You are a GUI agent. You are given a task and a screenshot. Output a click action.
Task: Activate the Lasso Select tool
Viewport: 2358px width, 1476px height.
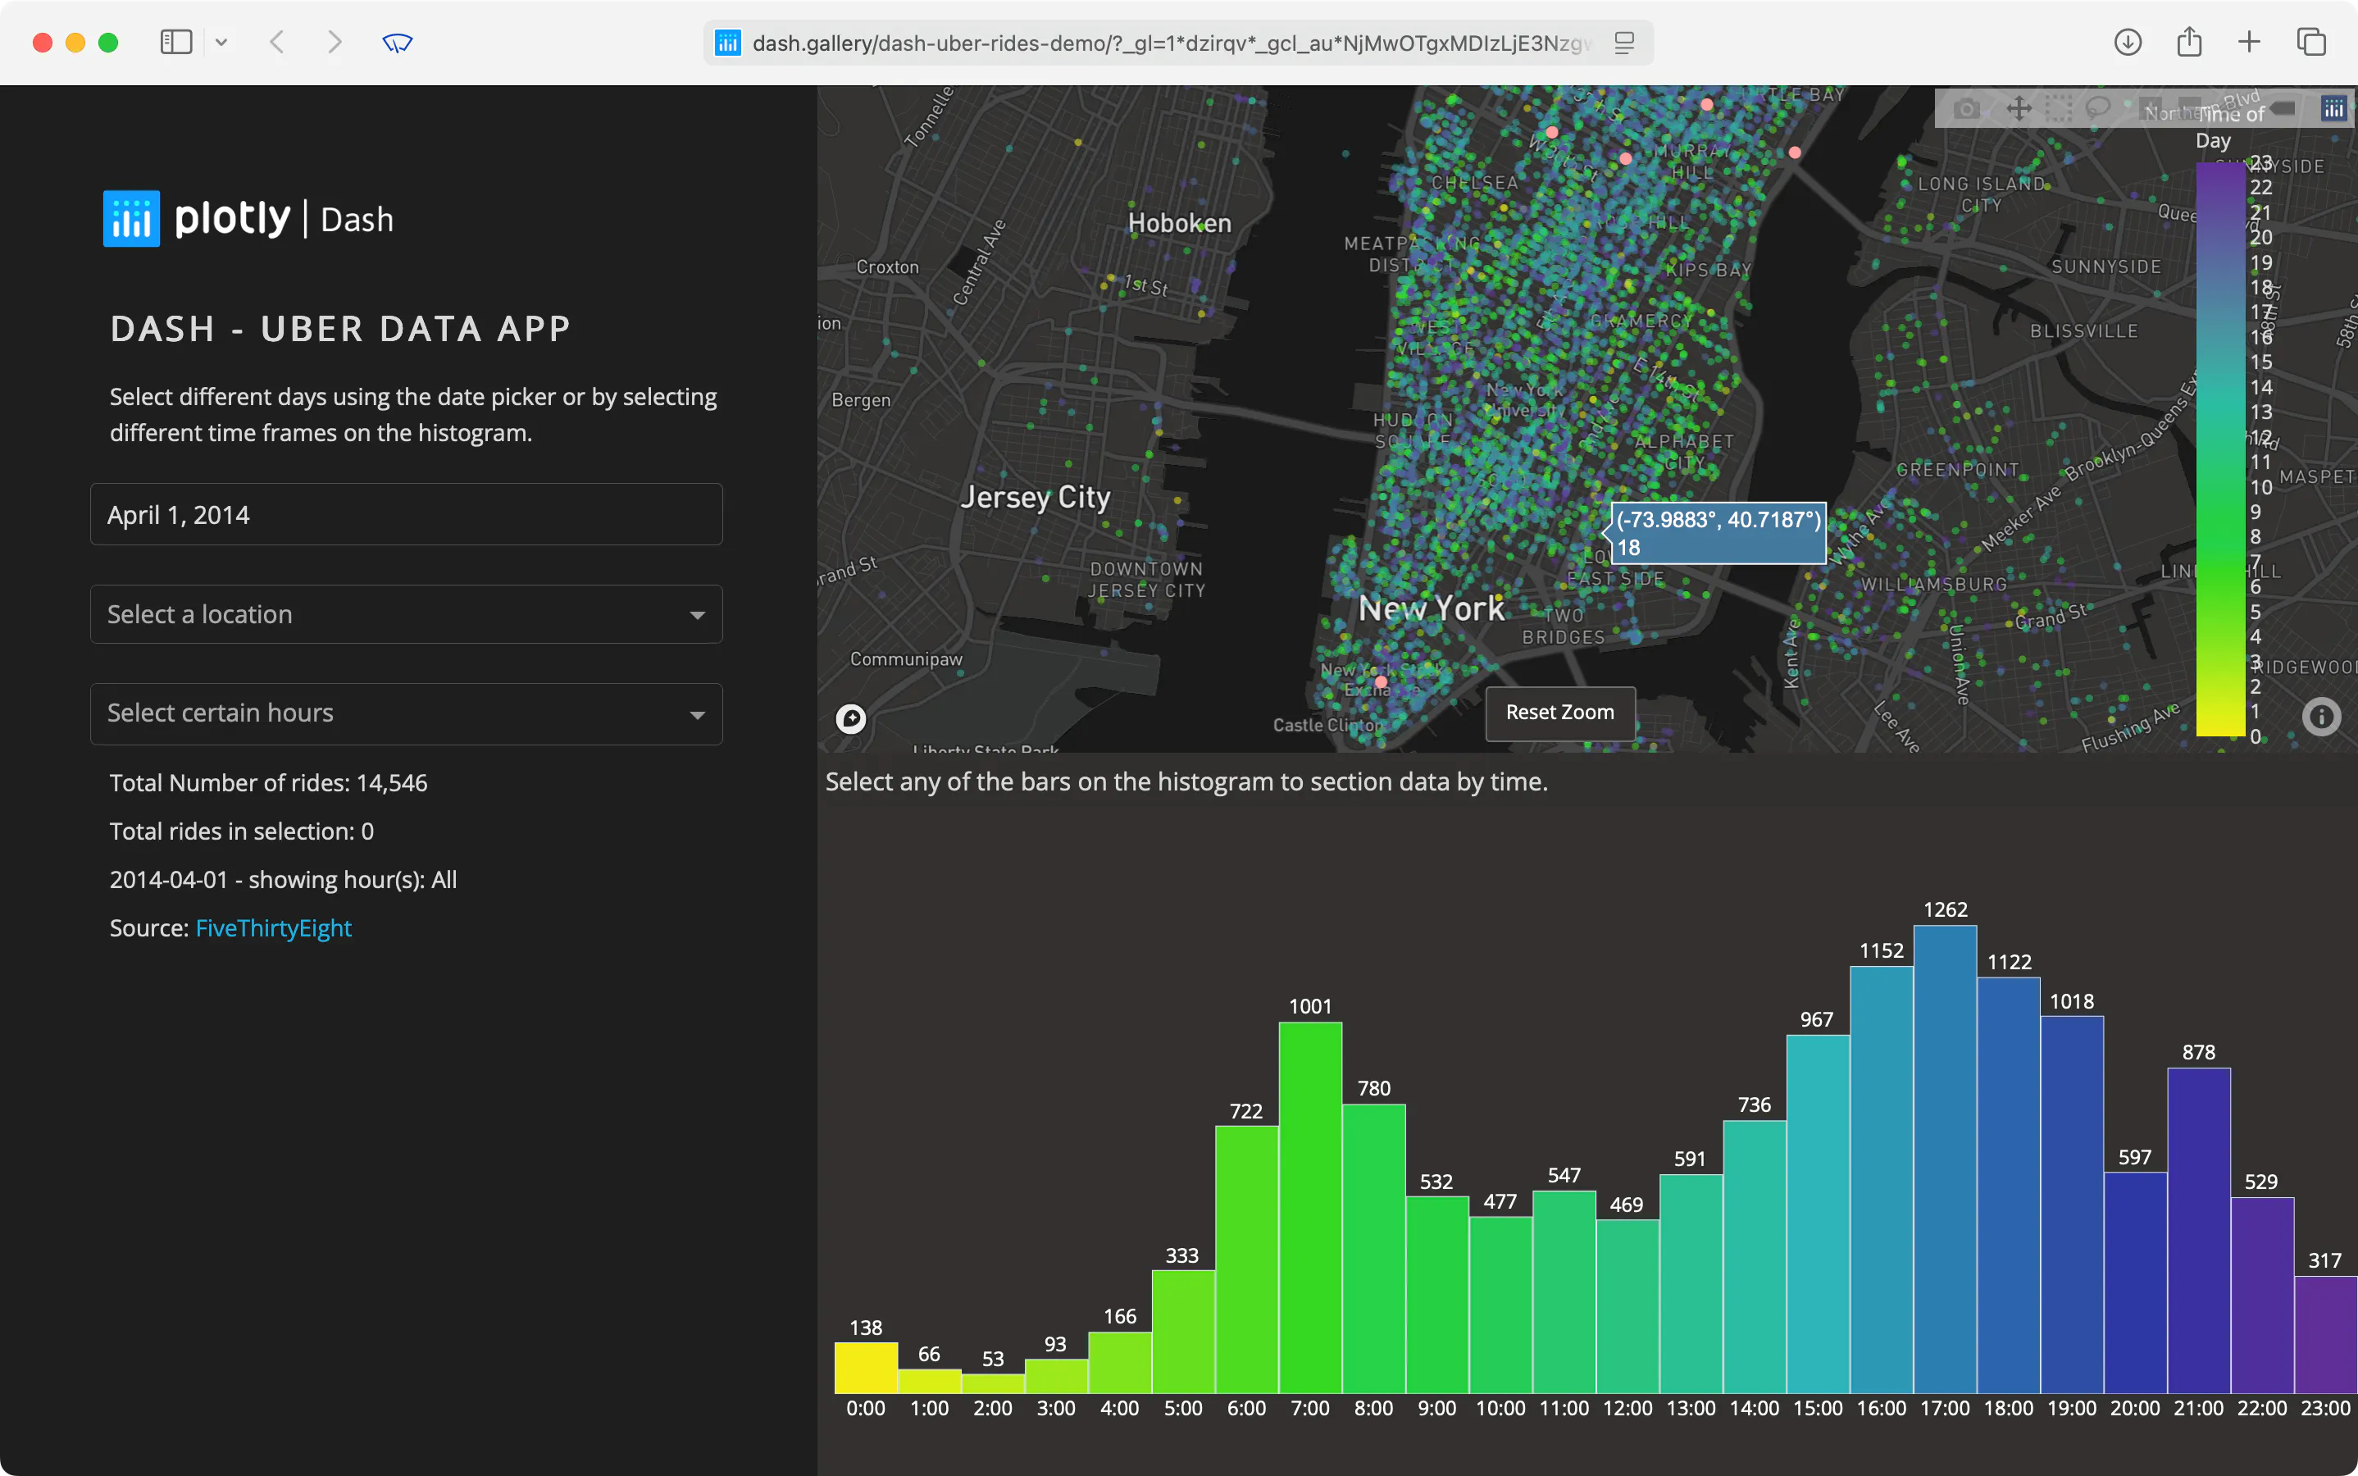tap(2098, 108)
